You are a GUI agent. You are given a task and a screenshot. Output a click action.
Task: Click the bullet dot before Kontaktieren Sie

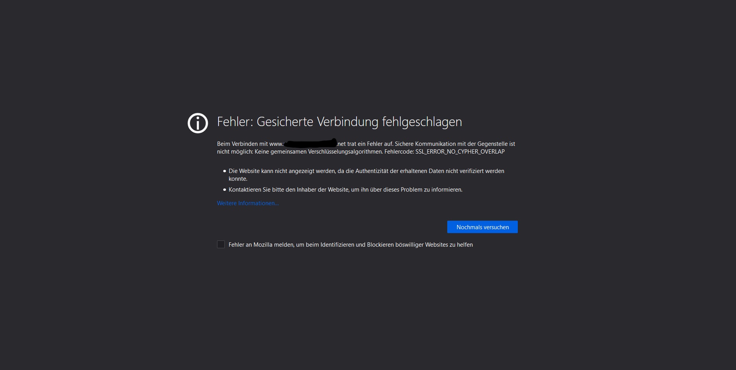224,190
